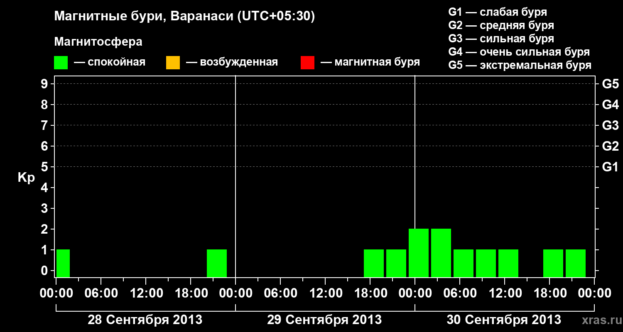The height and width of the screenshot is (332, 623).
Task: Click the right-axis 'G1' storm level label
Action: click(x=611, y=167)
